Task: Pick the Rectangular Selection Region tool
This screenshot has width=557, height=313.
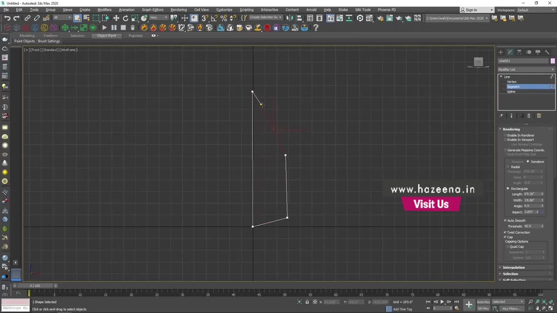Action: pos(96,18)
